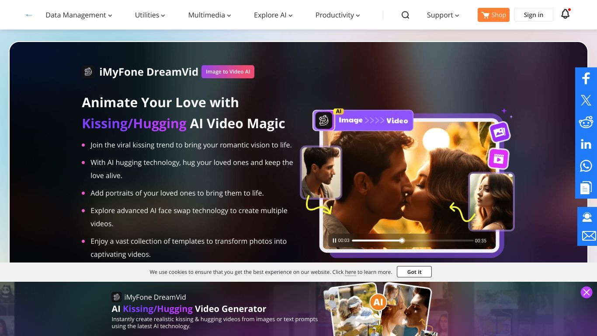
Task: Click the Sign in button
Action: point(534,15)
